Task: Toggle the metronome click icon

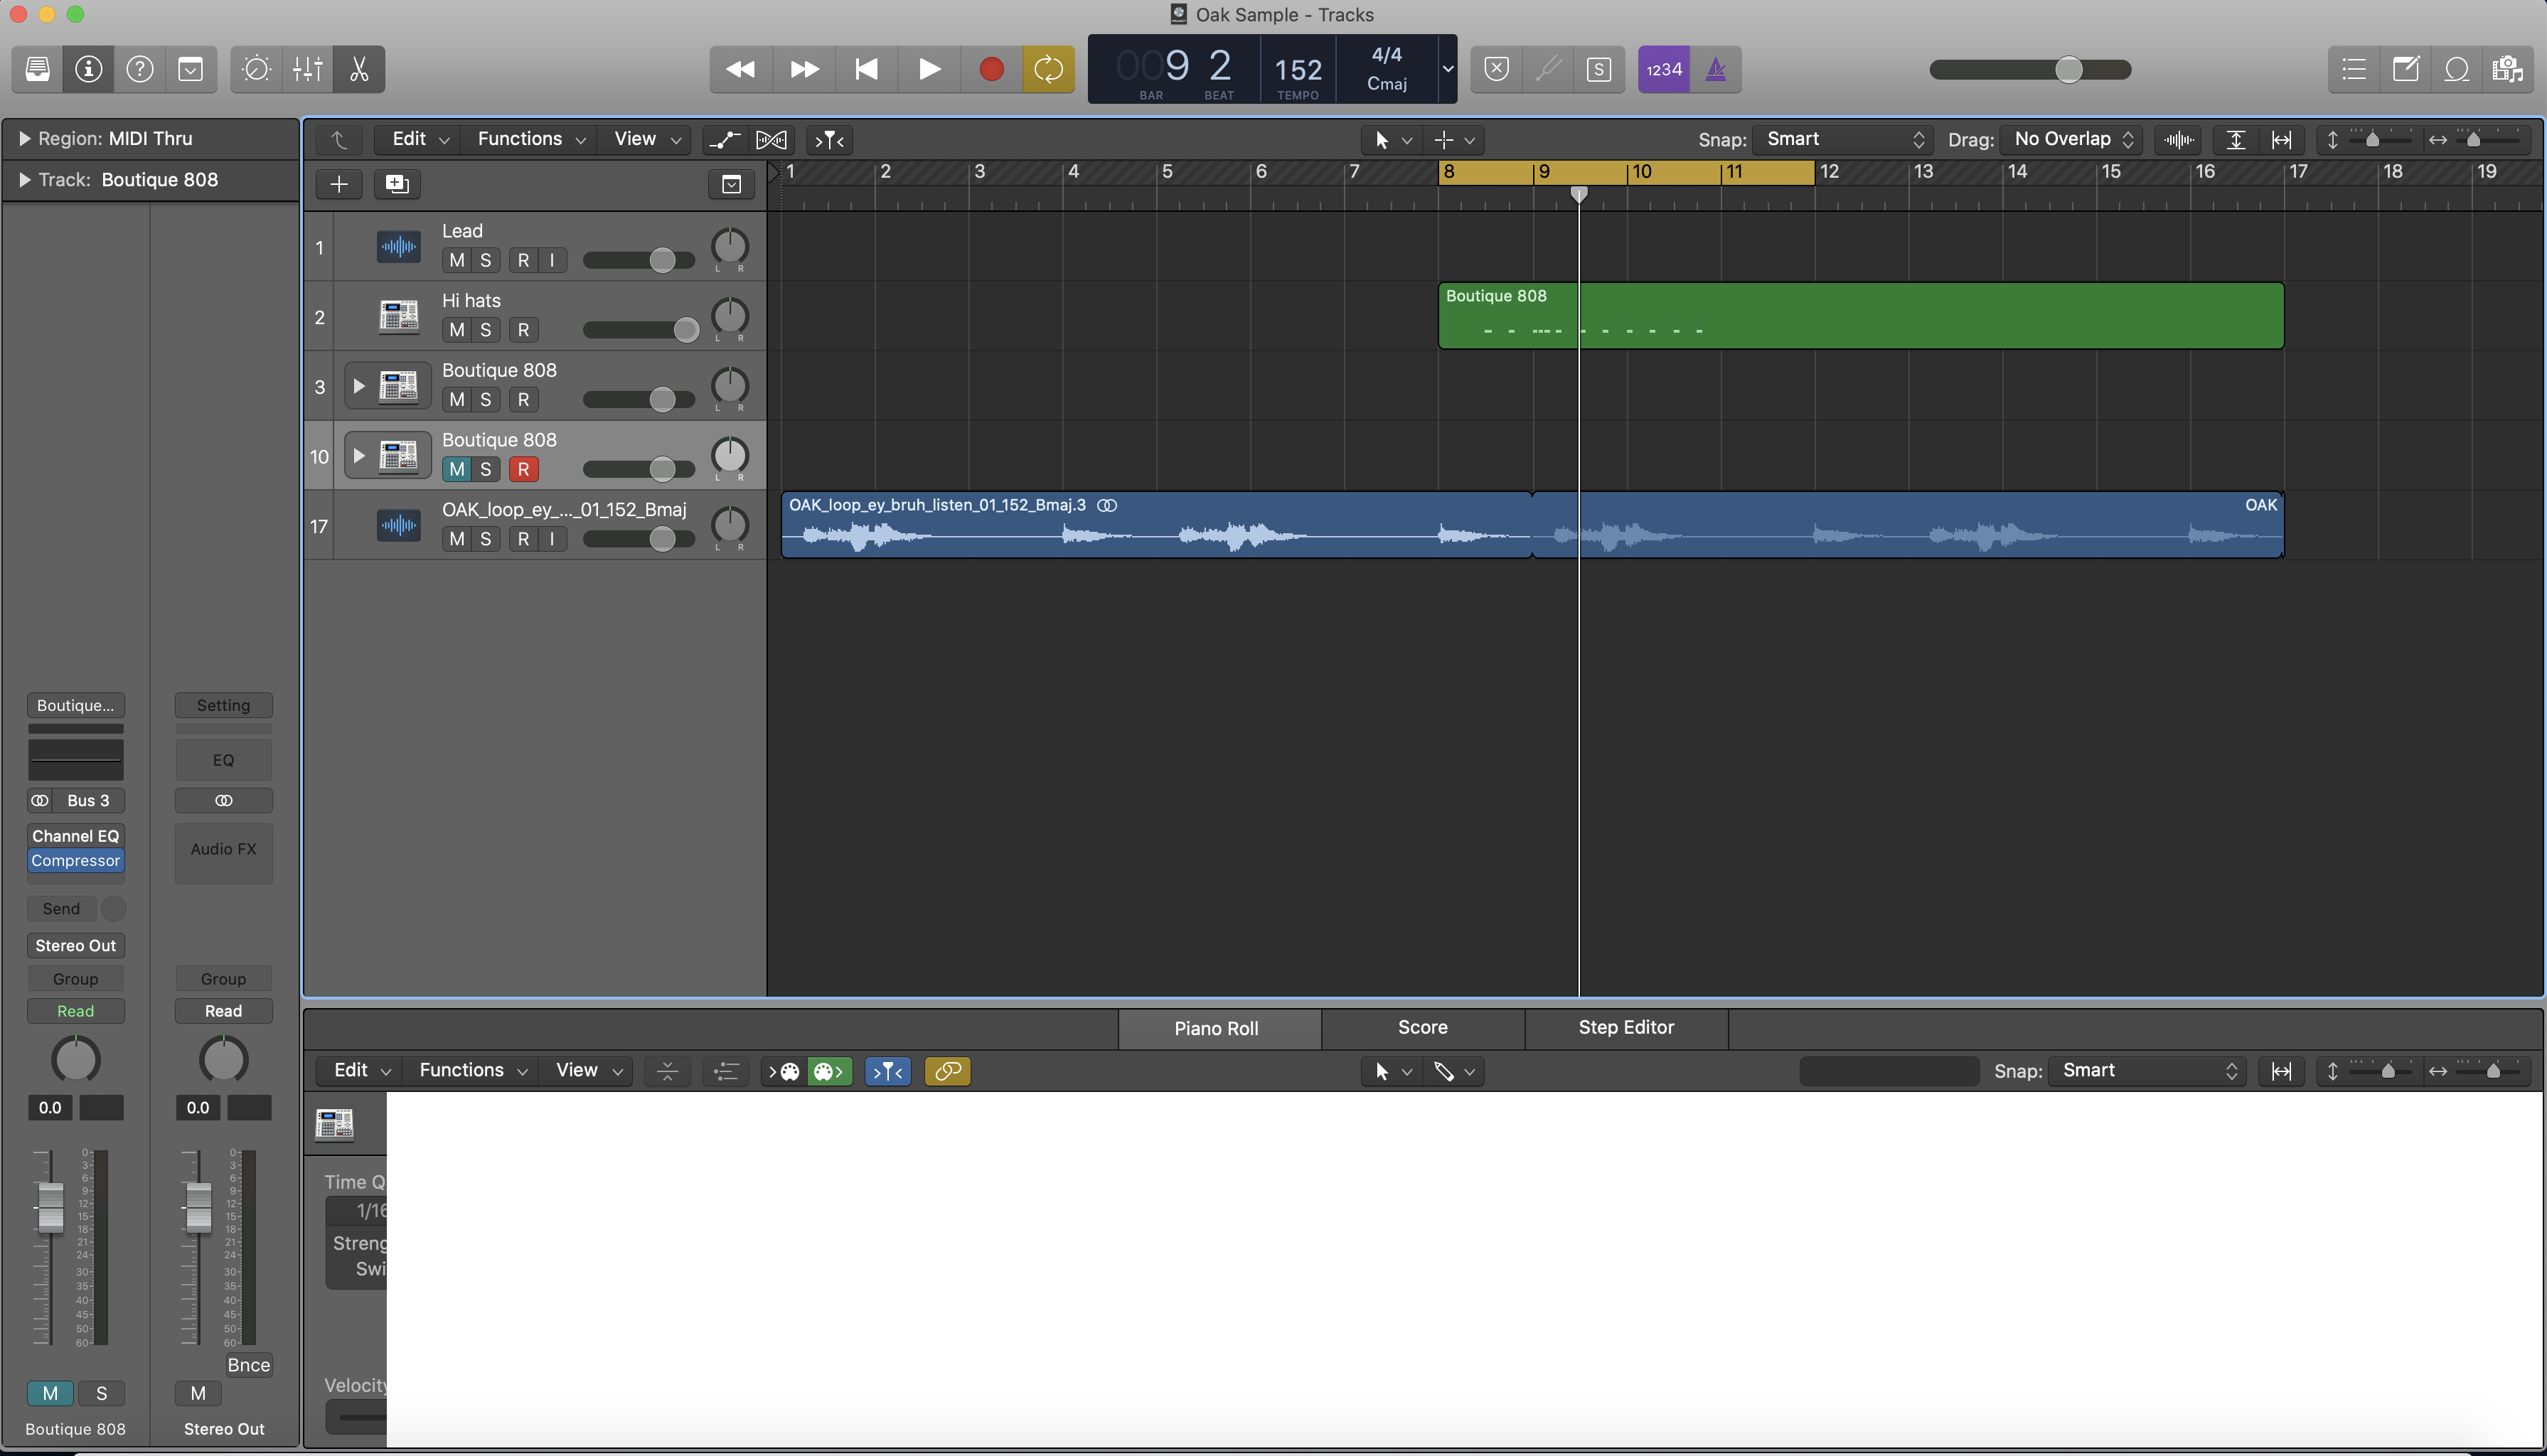Action: pos(1715,69)
